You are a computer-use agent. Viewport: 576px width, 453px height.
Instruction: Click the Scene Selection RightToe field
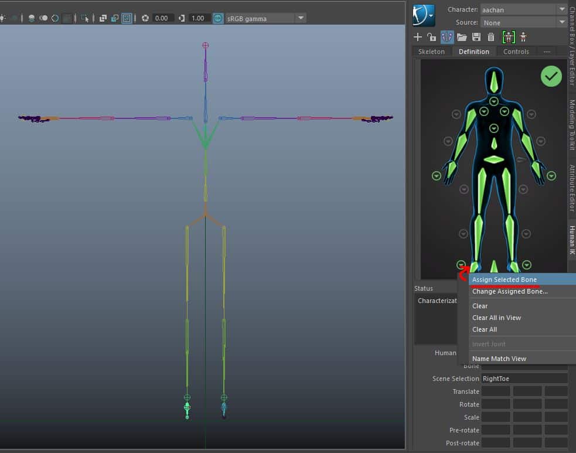[524, 379]
